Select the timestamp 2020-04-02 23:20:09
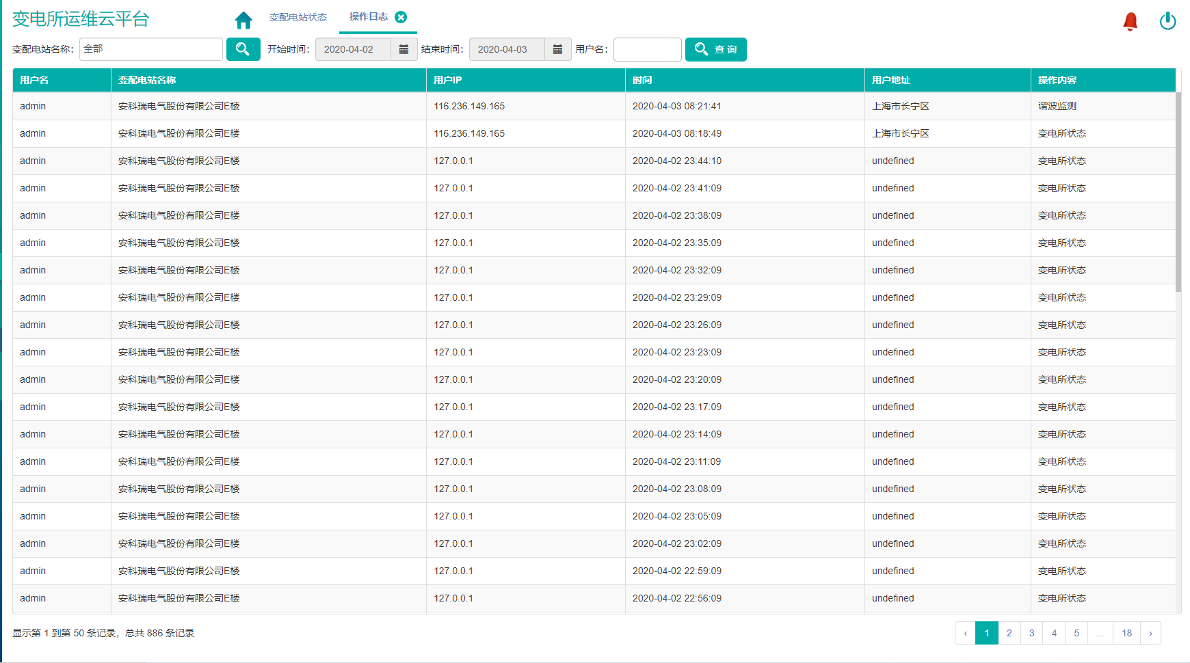1190x663 pixels. pos(677,379)
